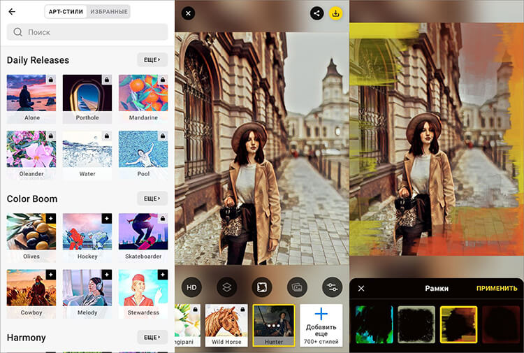Viewport: 524px width, 353px height.
Task: Open the frames tool icon
Action: tap(262, 287)
